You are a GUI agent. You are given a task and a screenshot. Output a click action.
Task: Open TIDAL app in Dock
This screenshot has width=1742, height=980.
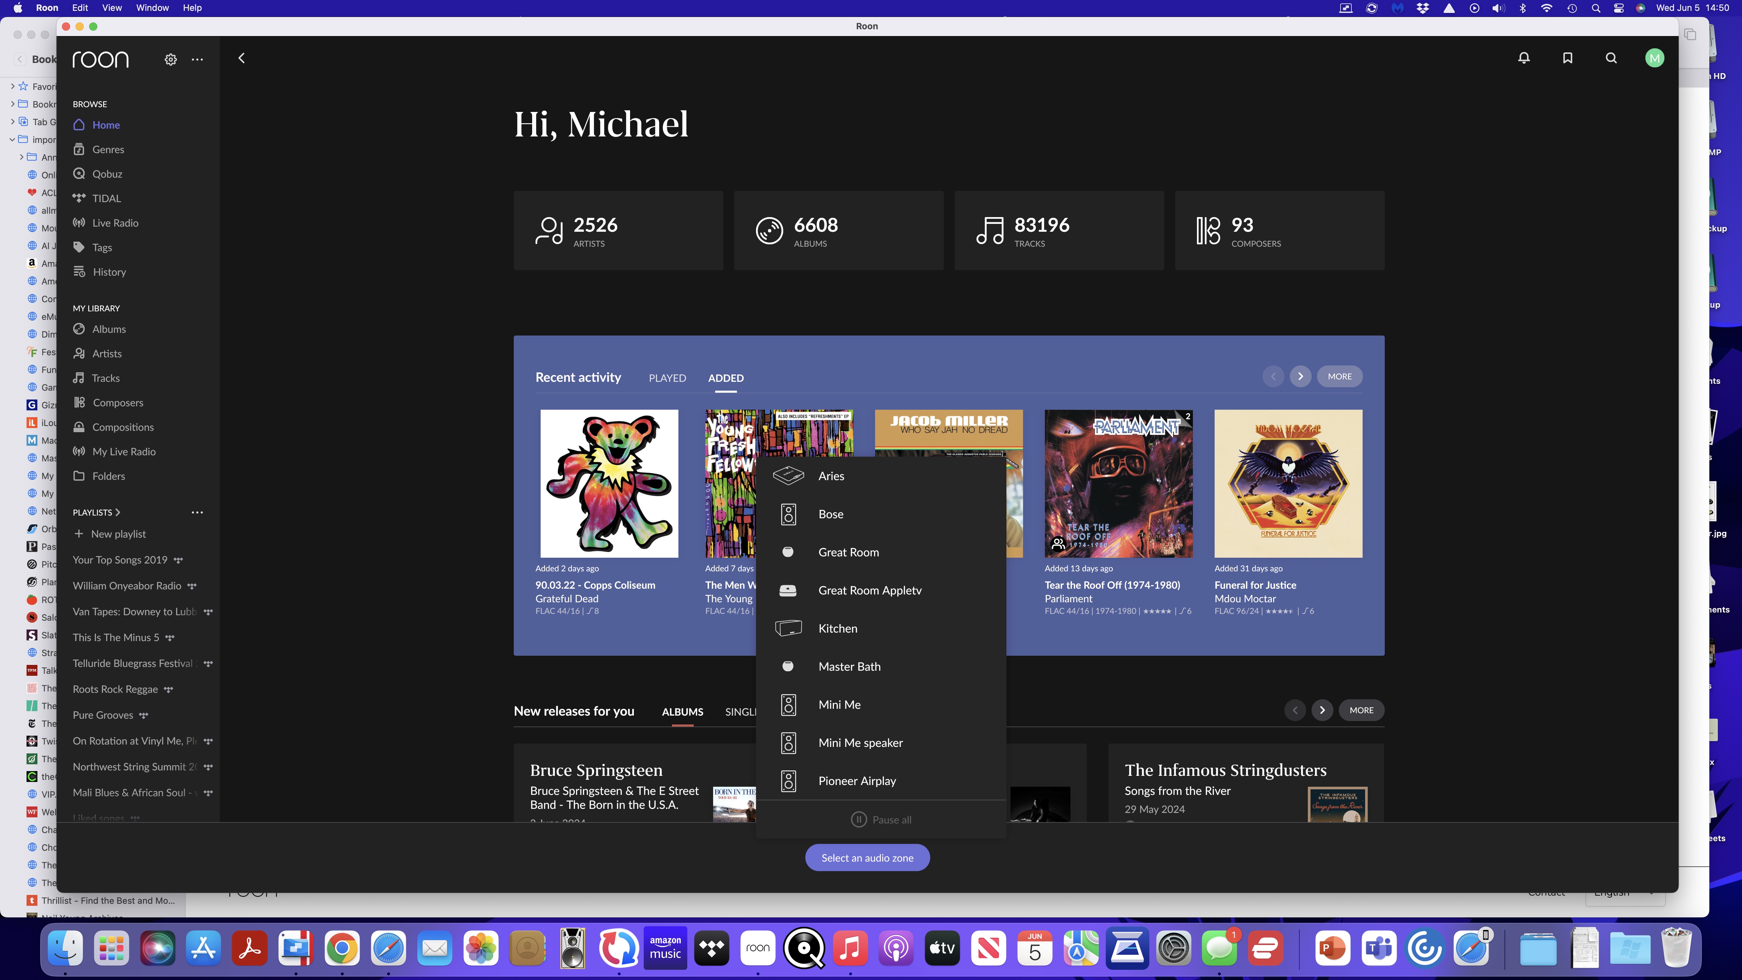coord(711,948)
